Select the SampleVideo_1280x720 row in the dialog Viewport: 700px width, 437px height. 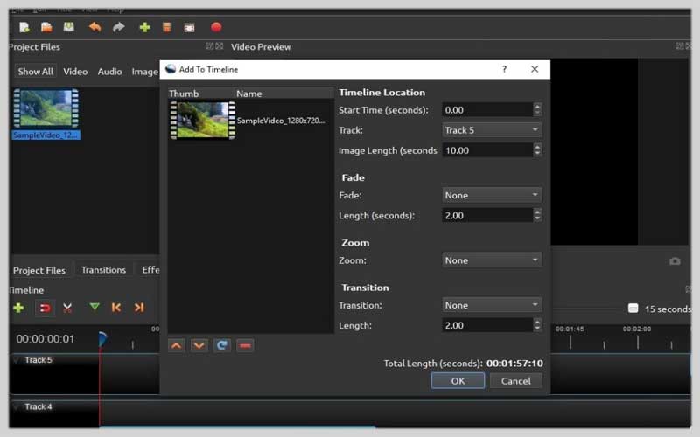click(251, 121)
